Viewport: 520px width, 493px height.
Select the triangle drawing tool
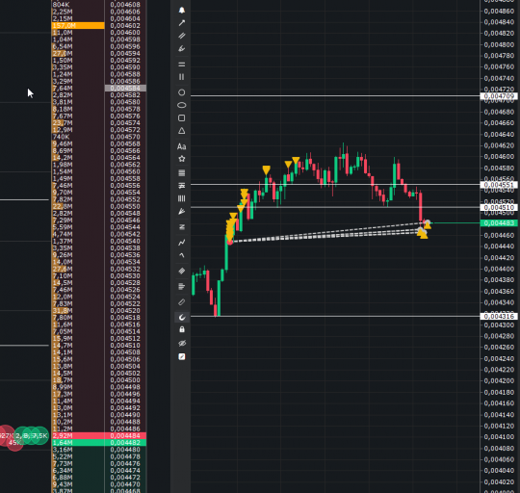[x=182, y=131]
